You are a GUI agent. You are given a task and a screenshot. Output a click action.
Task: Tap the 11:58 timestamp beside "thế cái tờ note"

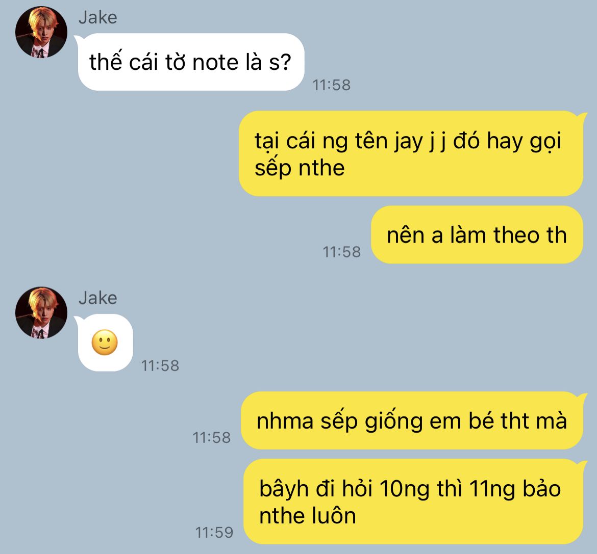[331, 85]
